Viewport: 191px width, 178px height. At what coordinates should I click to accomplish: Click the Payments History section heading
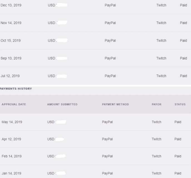click(x=16, y=89)
